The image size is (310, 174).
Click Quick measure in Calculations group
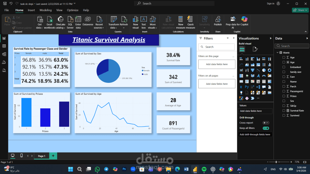pos(191,23)
